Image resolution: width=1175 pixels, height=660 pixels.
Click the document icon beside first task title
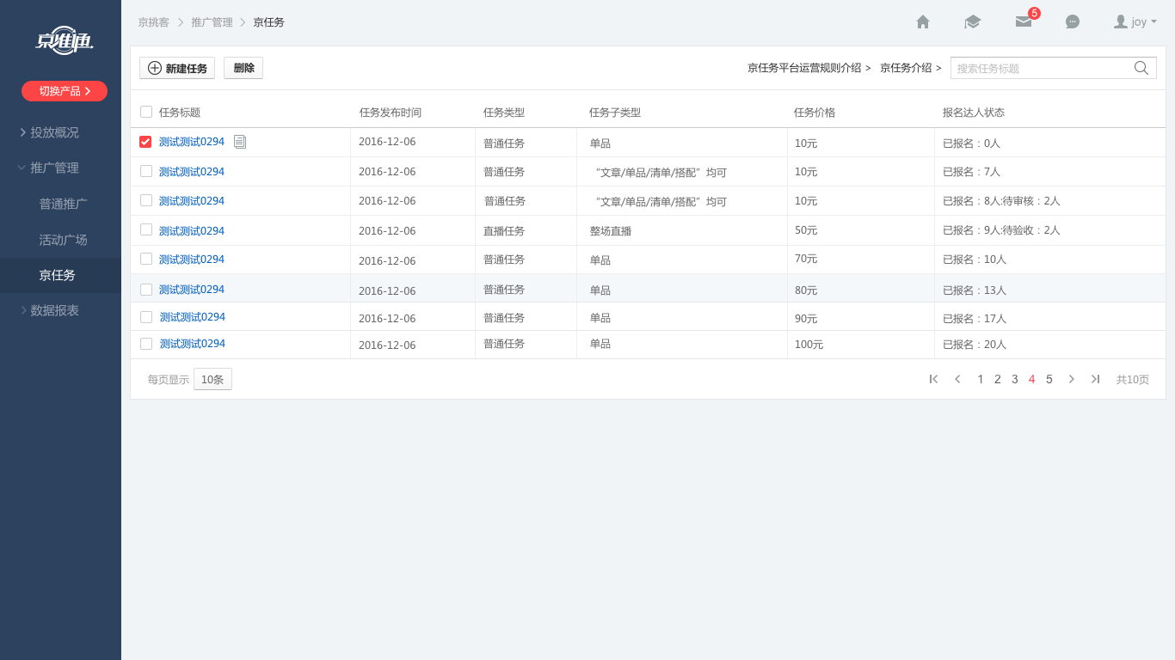pyautogui.click(x=240, y=142)
